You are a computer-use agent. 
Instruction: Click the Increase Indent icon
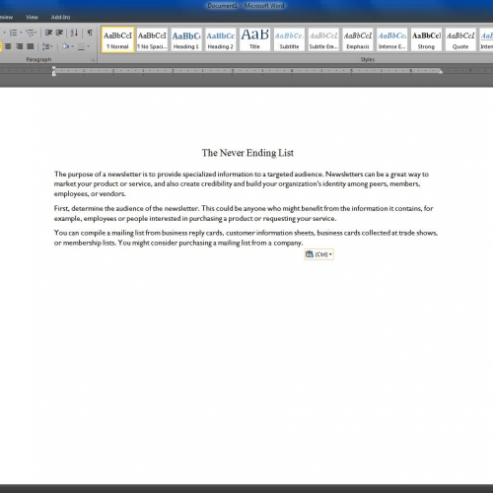tap(59, 33)
